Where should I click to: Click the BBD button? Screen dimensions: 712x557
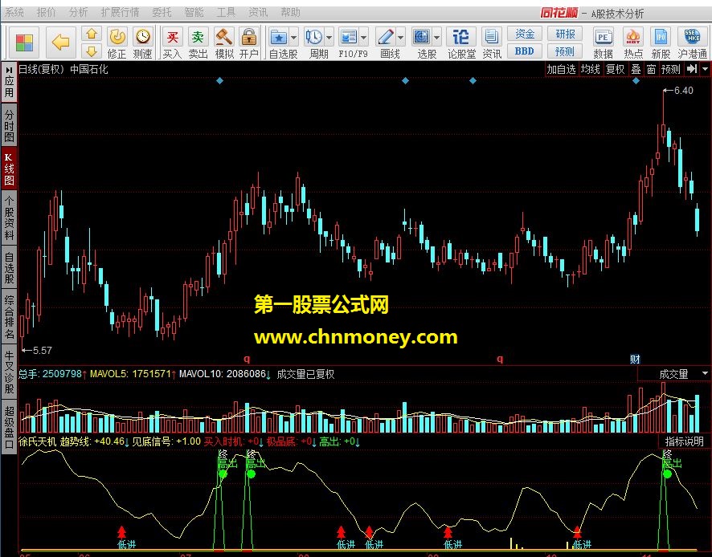click(525, 51)
